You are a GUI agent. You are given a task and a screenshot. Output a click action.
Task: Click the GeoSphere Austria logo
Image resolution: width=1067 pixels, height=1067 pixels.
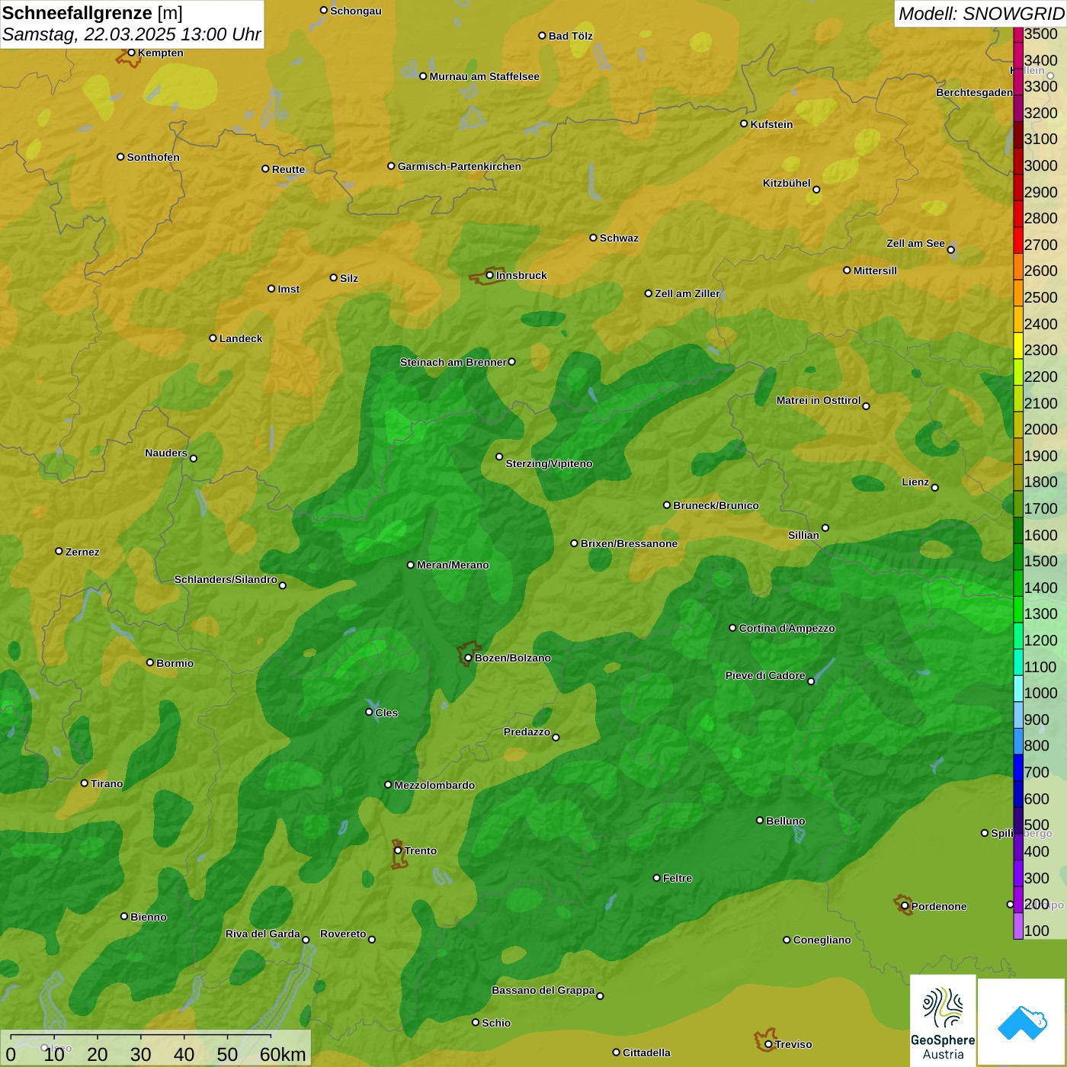943,1020
